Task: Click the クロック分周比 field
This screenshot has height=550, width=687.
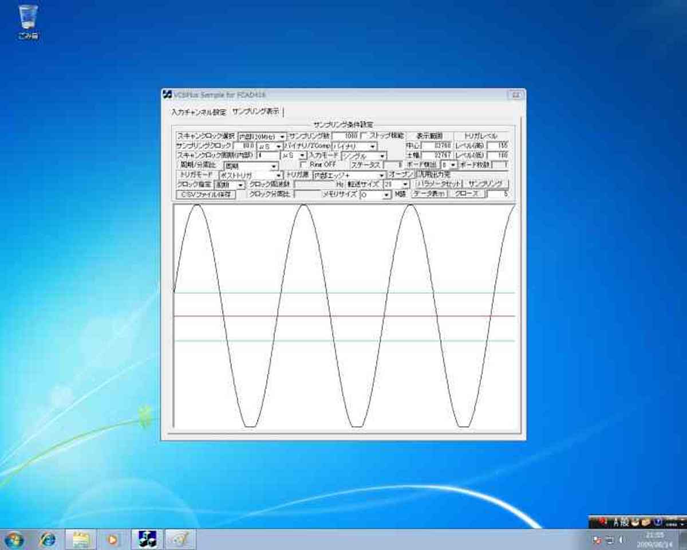Action: (307, 194)
